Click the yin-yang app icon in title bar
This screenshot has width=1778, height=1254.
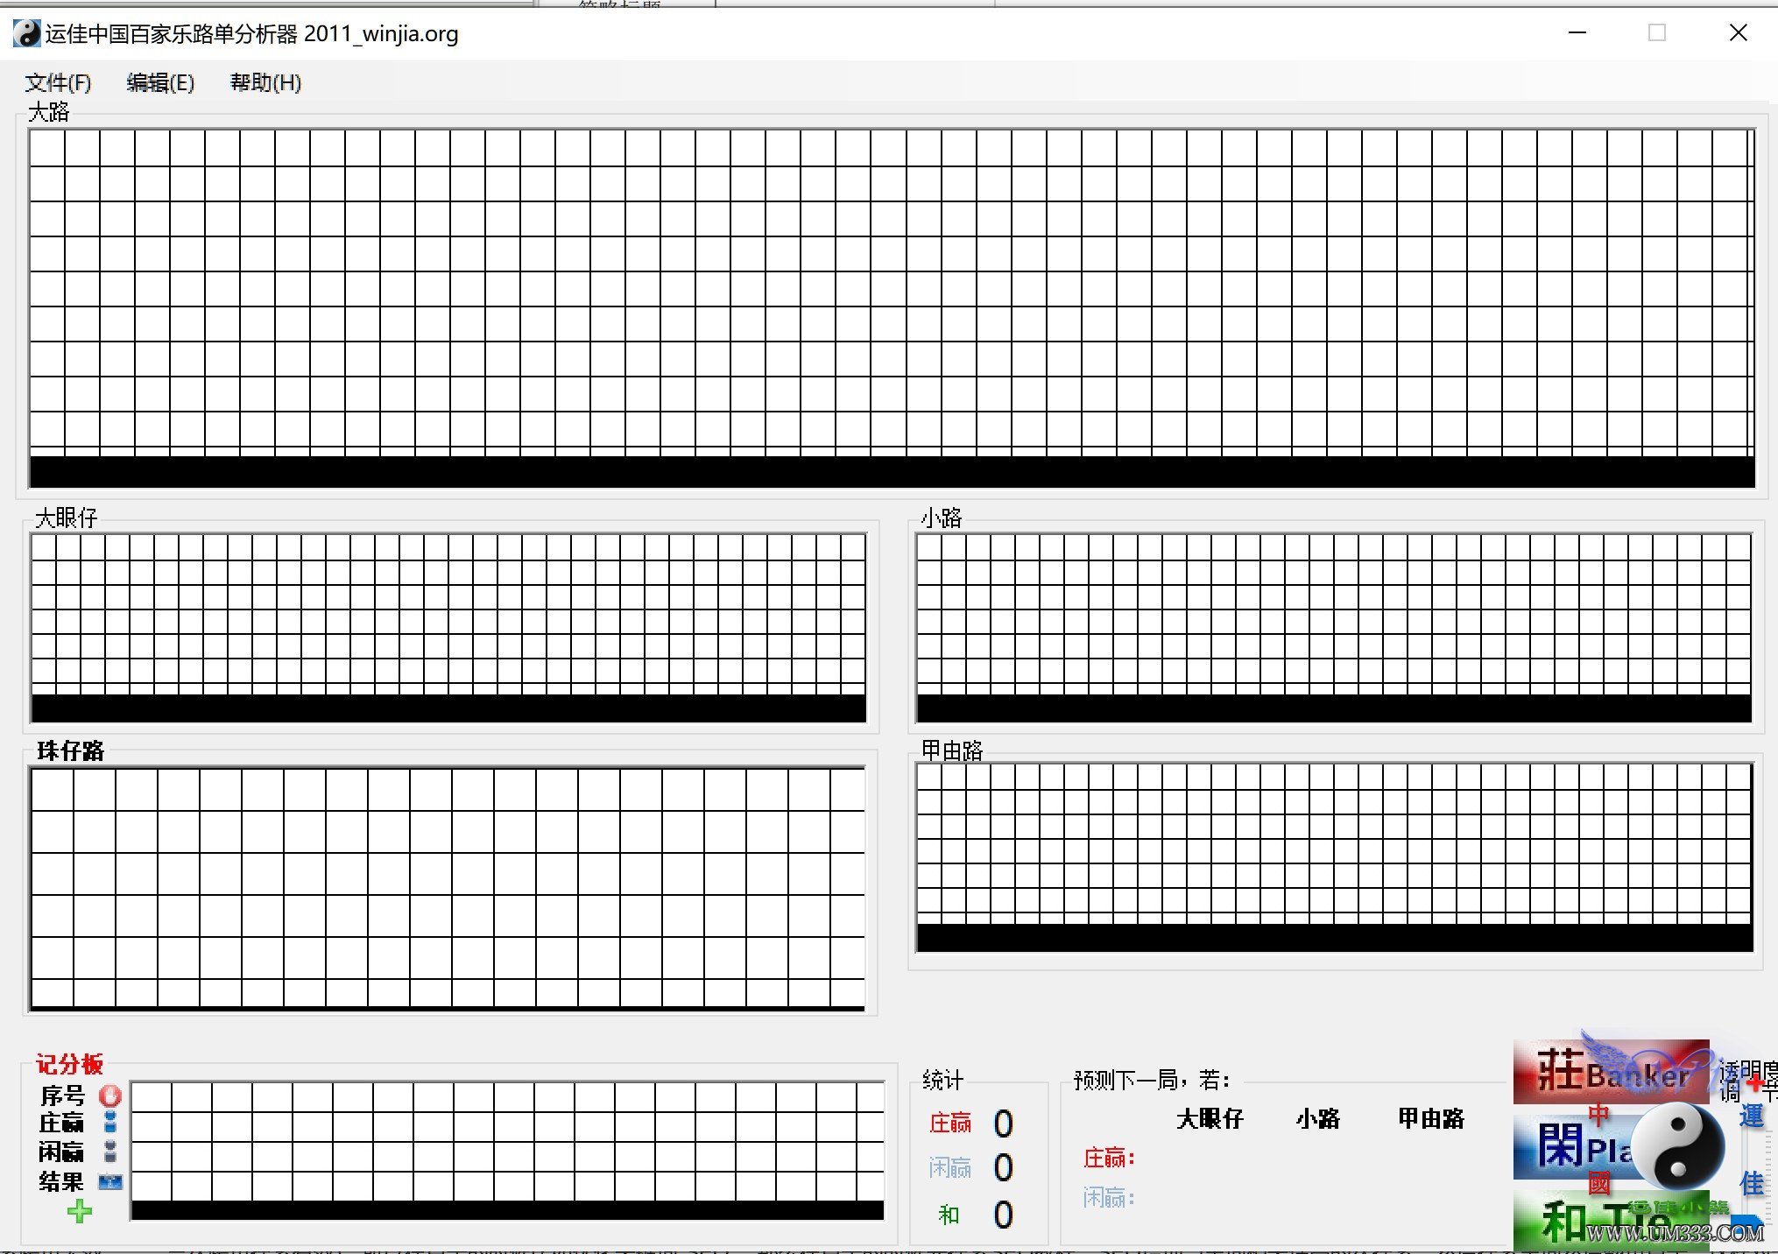(26, 34)
